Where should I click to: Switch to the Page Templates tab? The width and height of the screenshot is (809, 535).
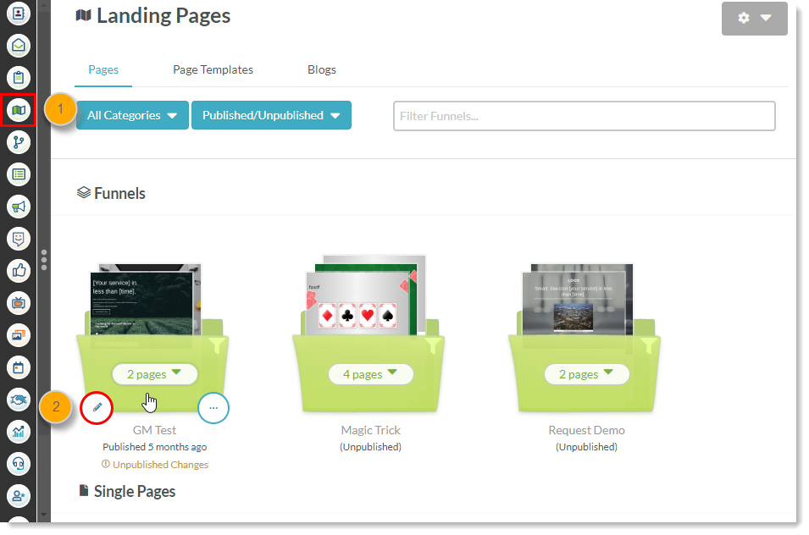click(213, 69)
